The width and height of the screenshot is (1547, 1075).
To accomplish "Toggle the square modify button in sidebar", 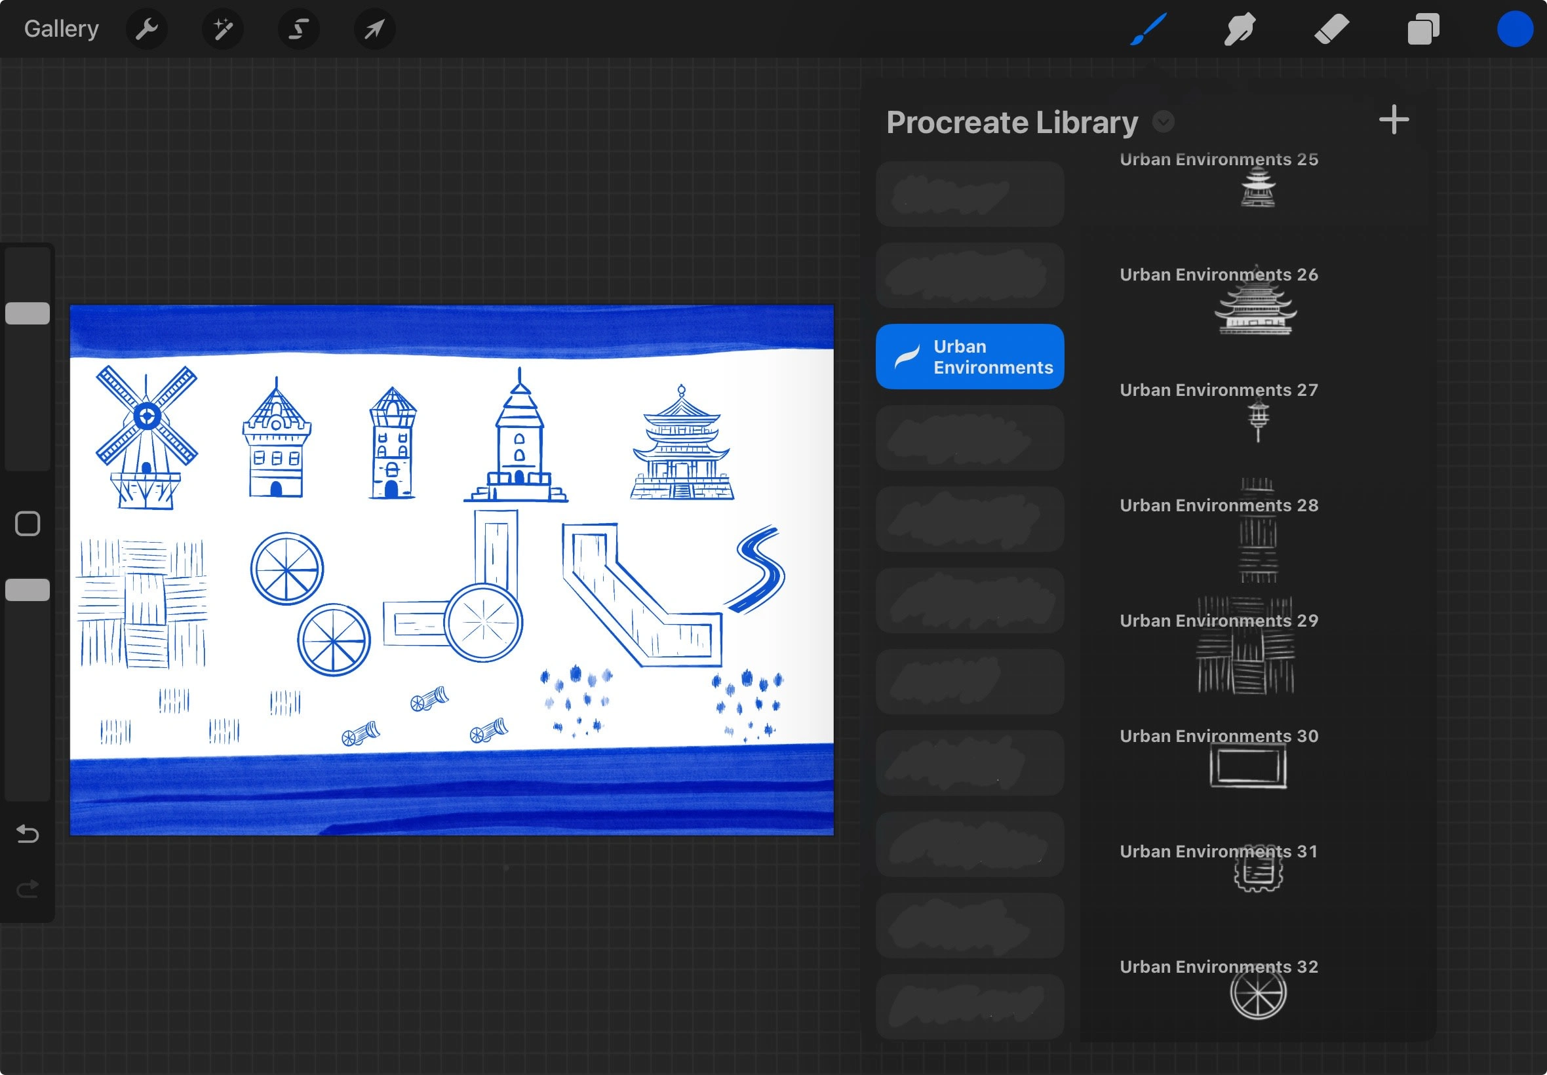I will [x=28, y=523].
